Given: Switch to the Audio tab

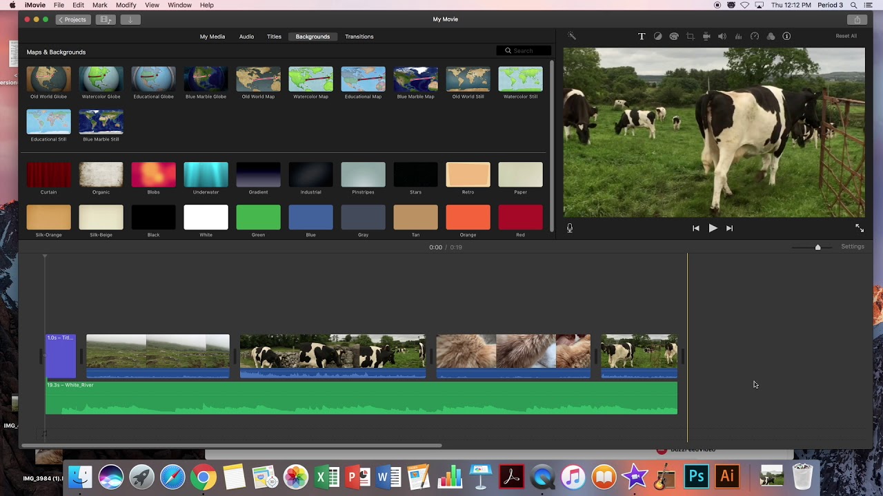Looking at the screenshot, I should click(246, 37).
